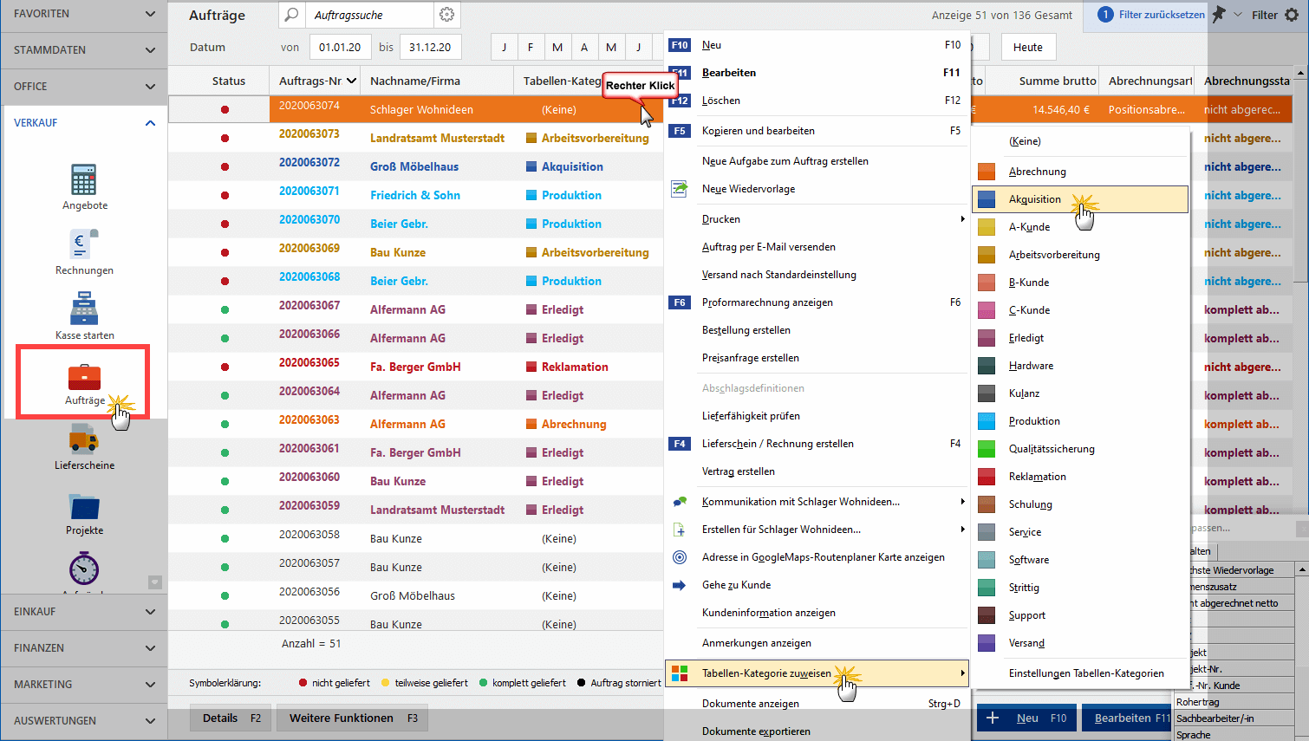Click the bis date field 31.12.20
This screenshot has width=1309, height=741.
(x=430, y=48)
